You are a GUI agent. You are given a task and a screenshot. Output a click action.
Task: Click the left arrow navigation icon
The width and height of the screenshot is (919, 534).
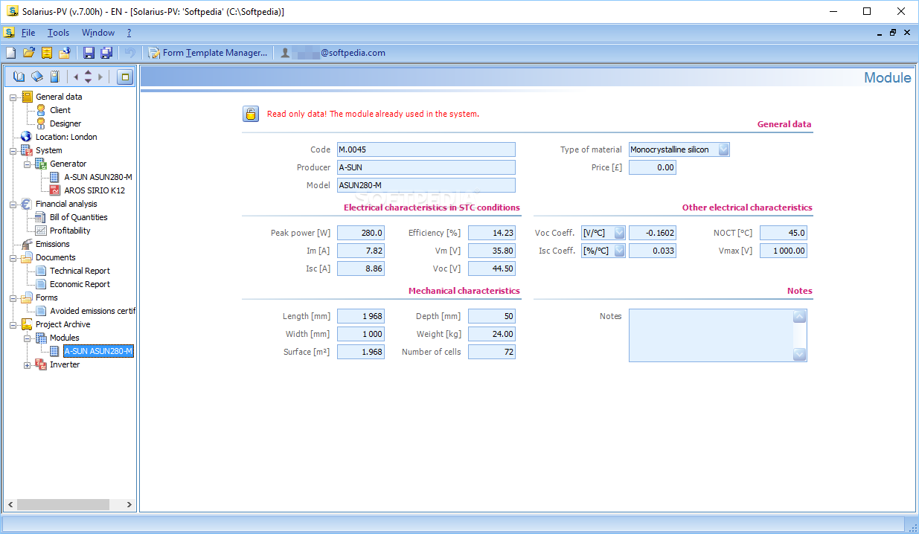click(76, 76)
